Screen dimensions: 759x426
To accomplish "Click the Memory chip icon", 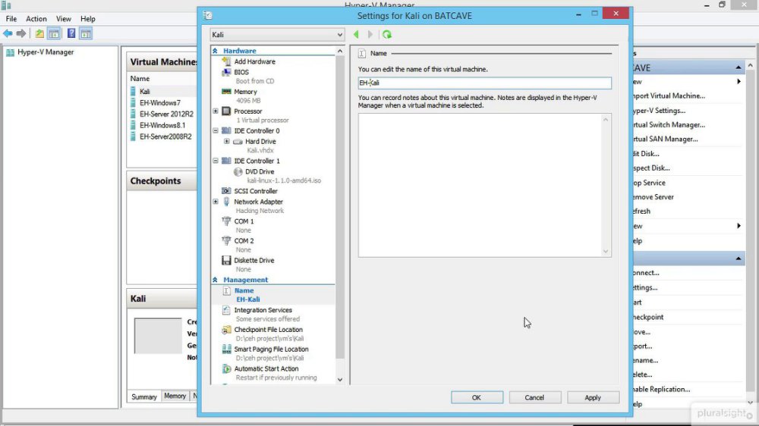I will pyautogui.click(x=226, y=92).
